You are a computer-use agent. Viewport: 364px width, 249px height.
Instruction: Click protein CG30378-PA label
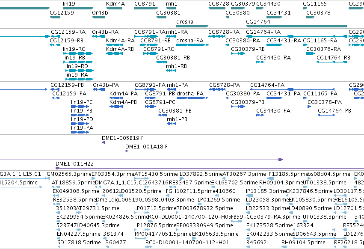pyautogui.click(x=325, y=102)
